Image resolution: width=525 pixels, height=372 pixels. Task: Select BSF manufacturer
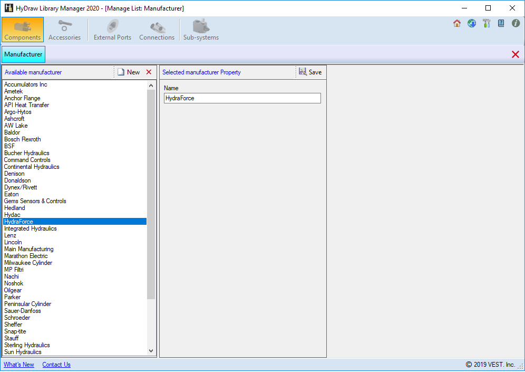pos(75,146)
